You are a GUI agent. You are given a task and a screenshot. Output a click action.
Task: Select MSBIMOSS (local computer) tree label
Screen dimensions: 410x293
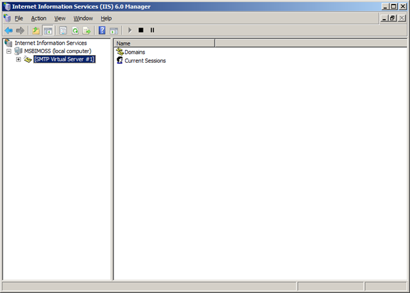point(58,51)
